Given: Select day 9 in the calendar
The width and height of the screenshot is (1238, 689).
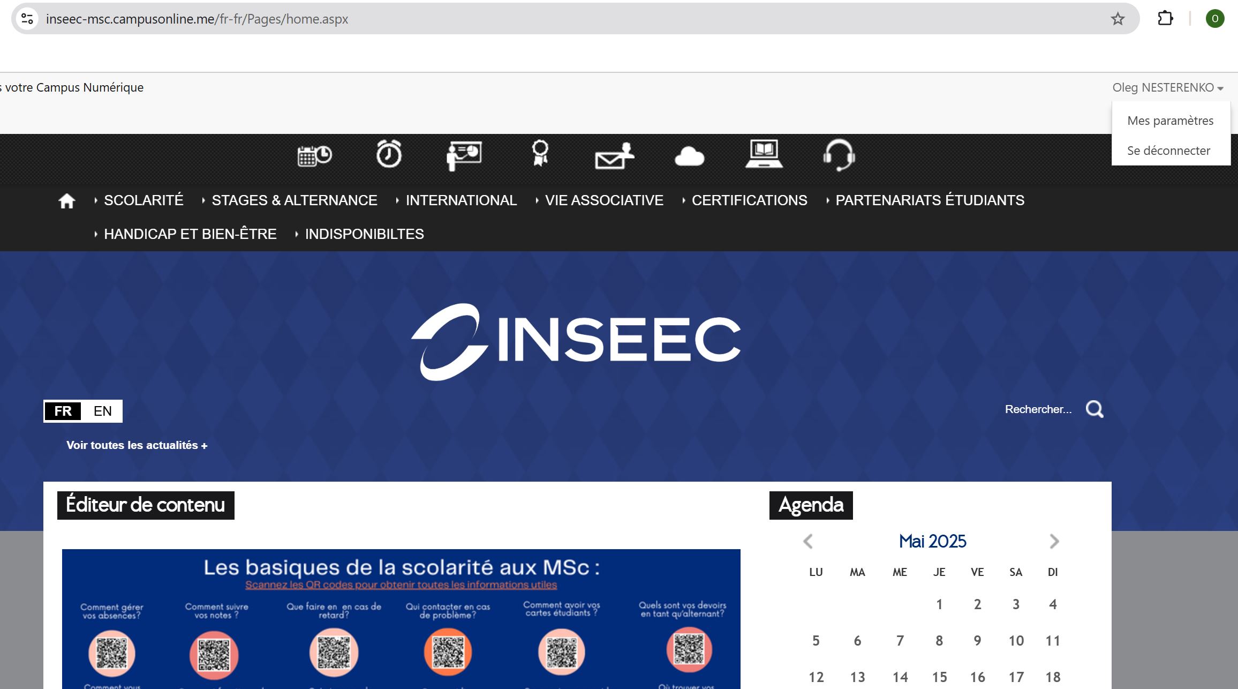Looking at the screenshot, I should 977,641.
